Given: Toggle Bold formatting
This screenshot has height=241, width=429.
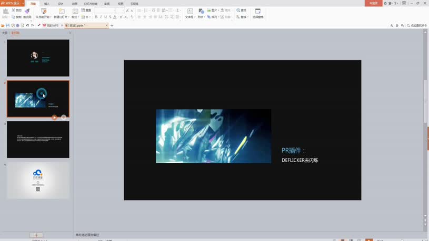Looking at the screenshot, I should pos(96,17).
